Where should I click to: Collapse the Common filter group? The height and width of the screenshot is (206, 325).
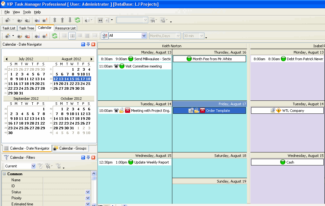point(4,174)
